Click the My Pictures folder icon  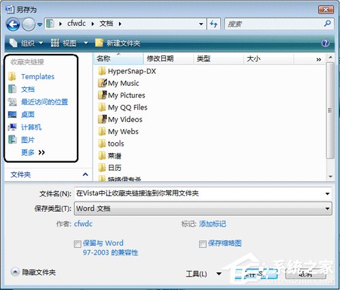click(102, 95)
